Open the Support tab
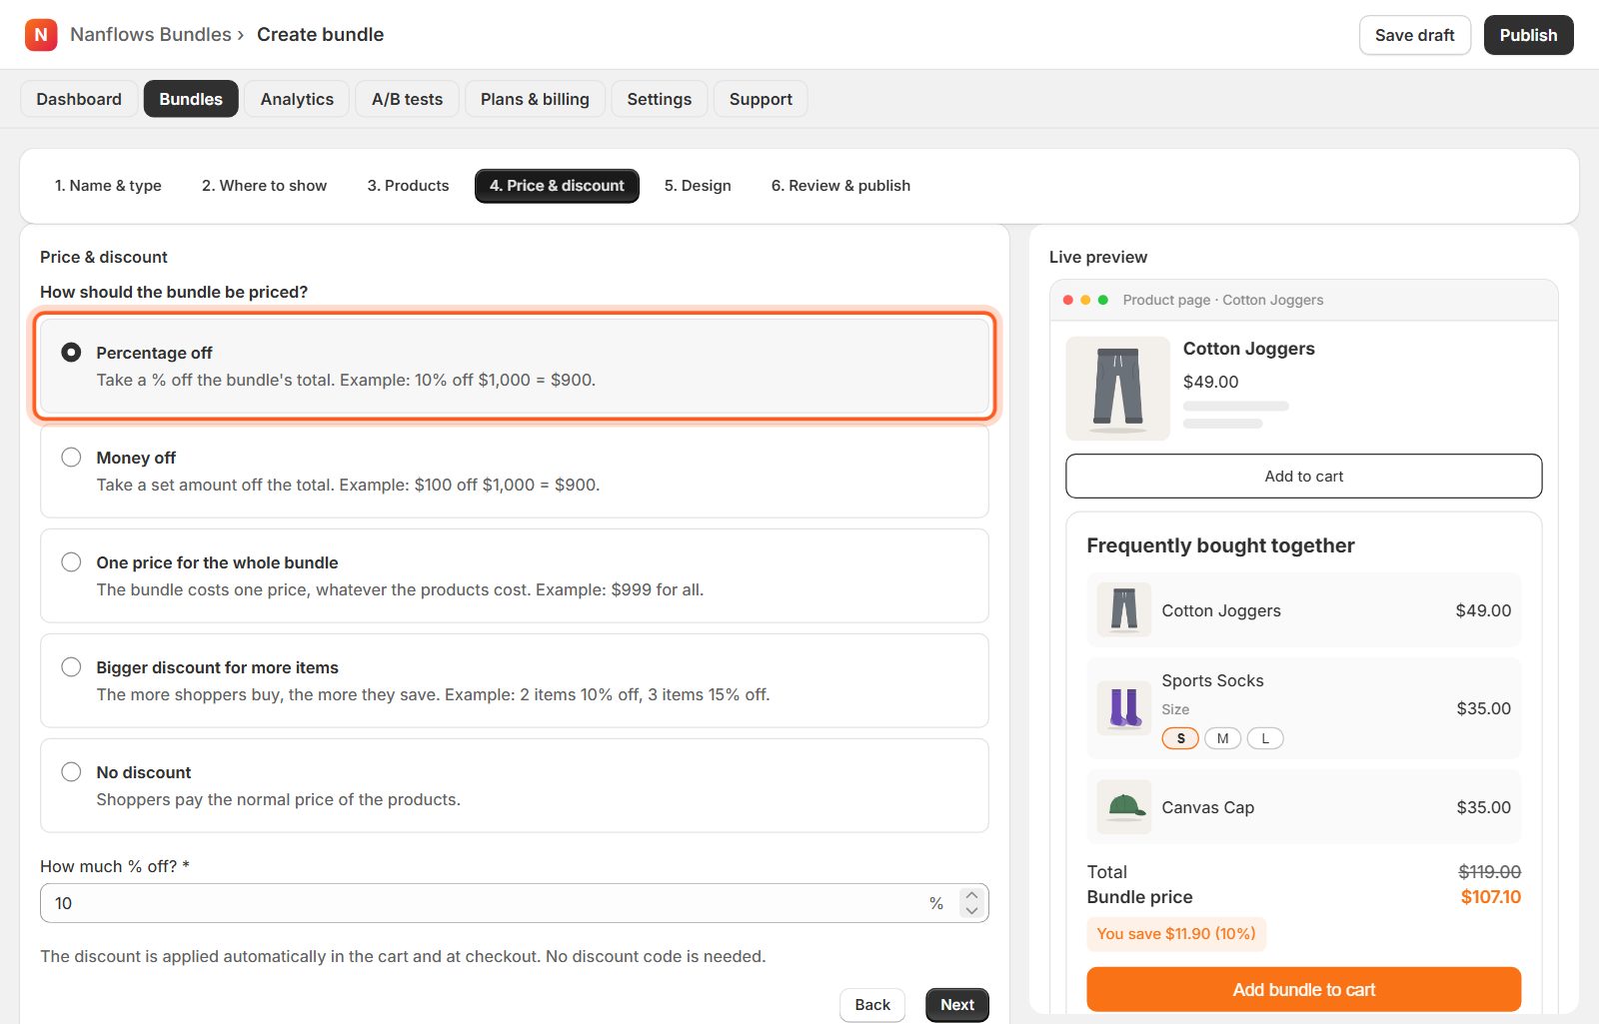Viewport: 1599px width, 1024px height. [761, 99]
